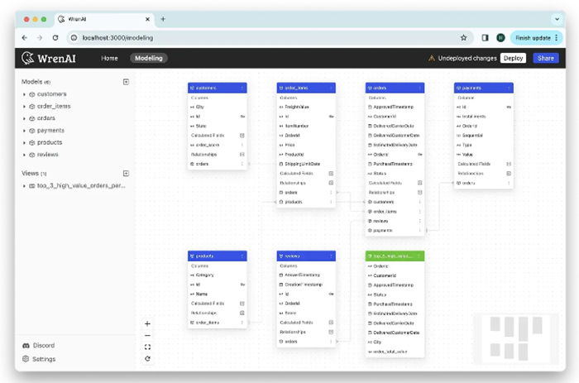Bookmark this page with star icon
This screenshot has height=383, width=579.
point(464,38)
